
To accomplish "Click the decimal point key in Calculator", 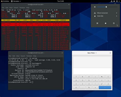I will (82, 88).
